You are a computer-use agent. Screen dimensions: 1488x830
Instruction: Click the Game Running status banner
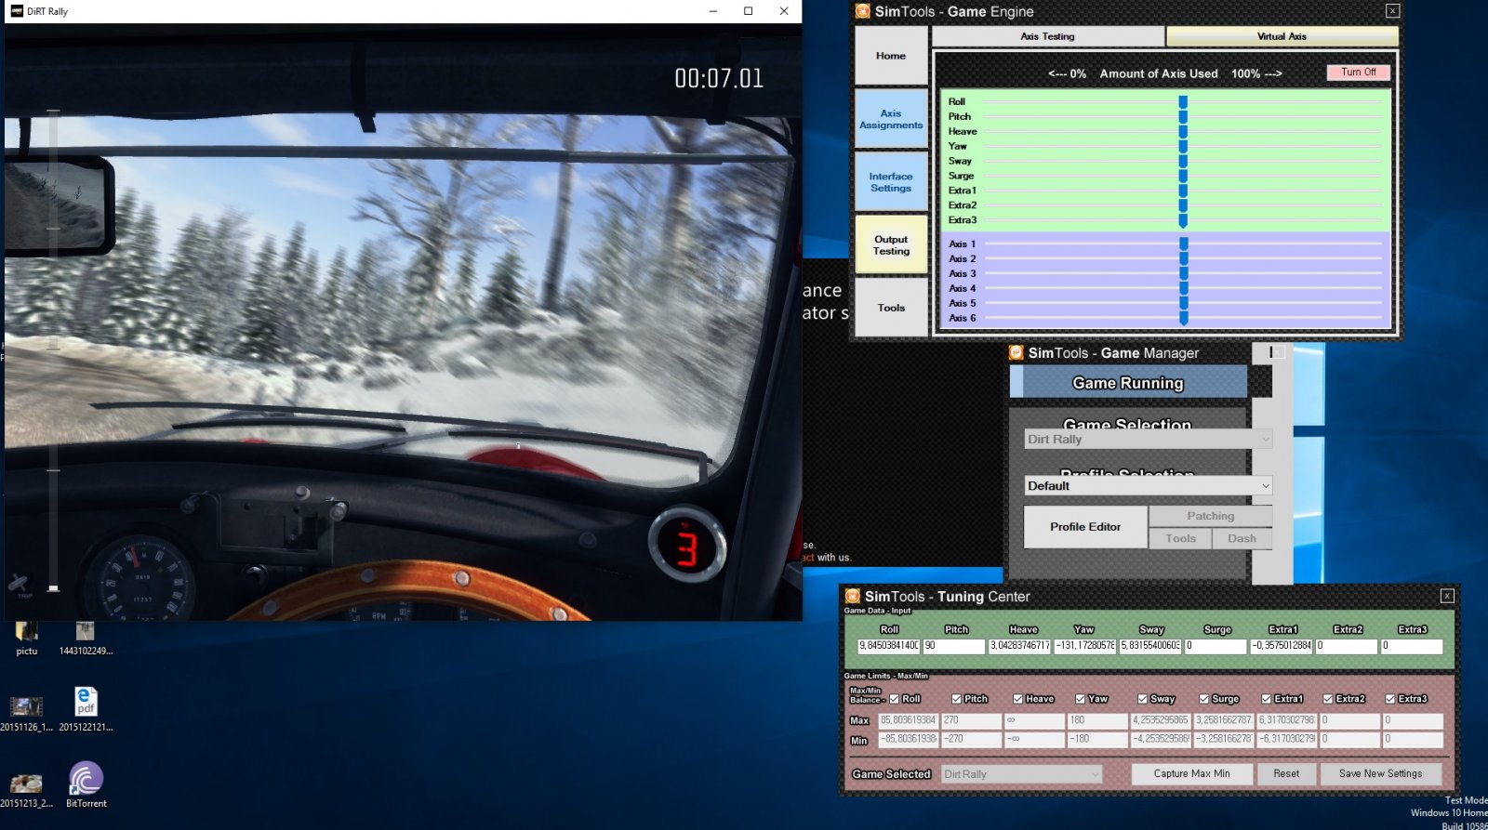(x=1128, y=383)
